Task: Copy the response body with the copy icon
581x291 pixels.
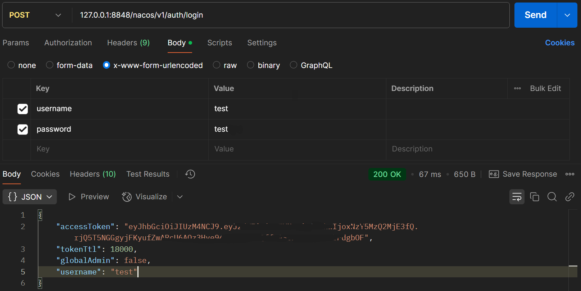Action: click(x=535, y=197)
